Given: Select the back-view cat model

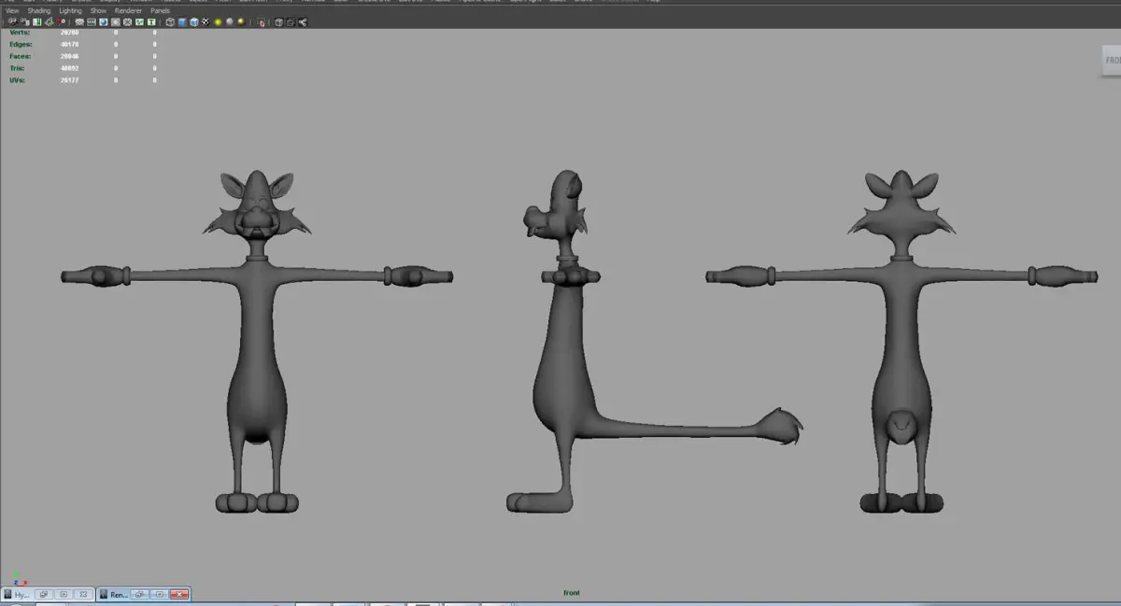Looking at the screenshot, I should 901,342.
